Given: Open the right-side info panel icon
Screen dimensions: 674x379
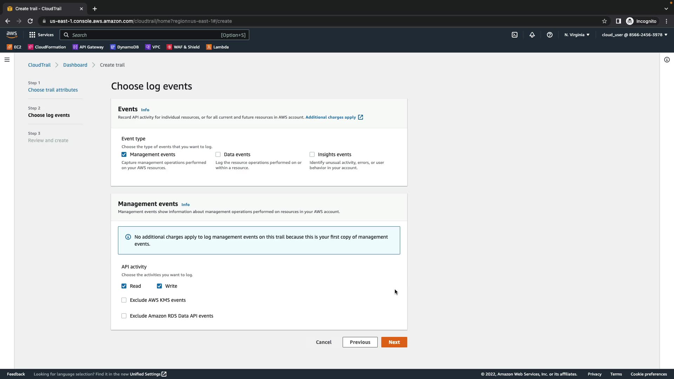Looking at the screenshot, I should pos(667,60).
